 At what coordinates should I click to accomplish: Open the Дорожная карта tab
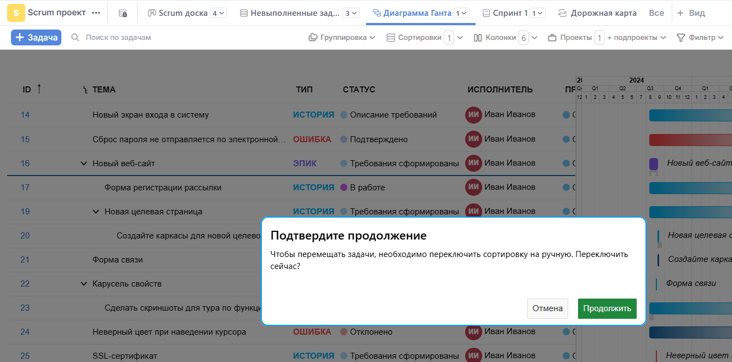pos(597,13)
